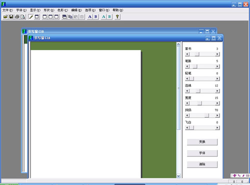Open help with the question mark icon

[x=117, y=17]
